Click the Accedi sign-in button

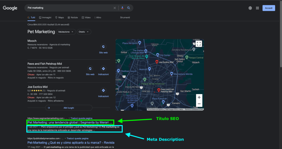pyautogui.click(x=269, y=8)
